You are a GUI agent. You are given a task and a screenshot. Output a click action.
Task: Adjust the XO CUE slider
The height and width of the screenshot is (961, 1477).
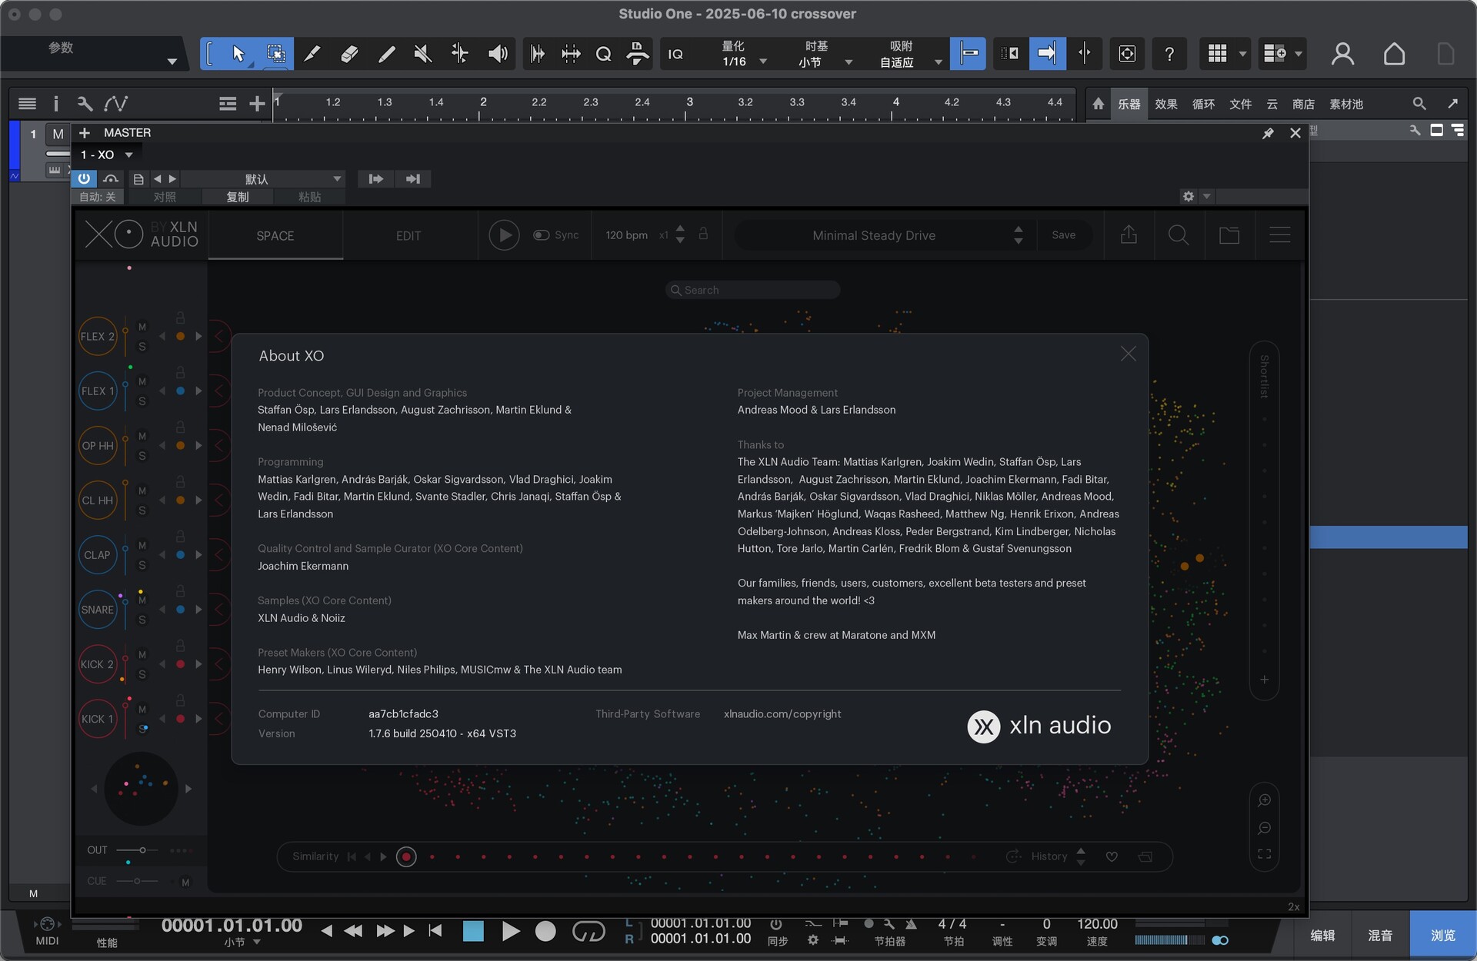click(x=137, y=881)
